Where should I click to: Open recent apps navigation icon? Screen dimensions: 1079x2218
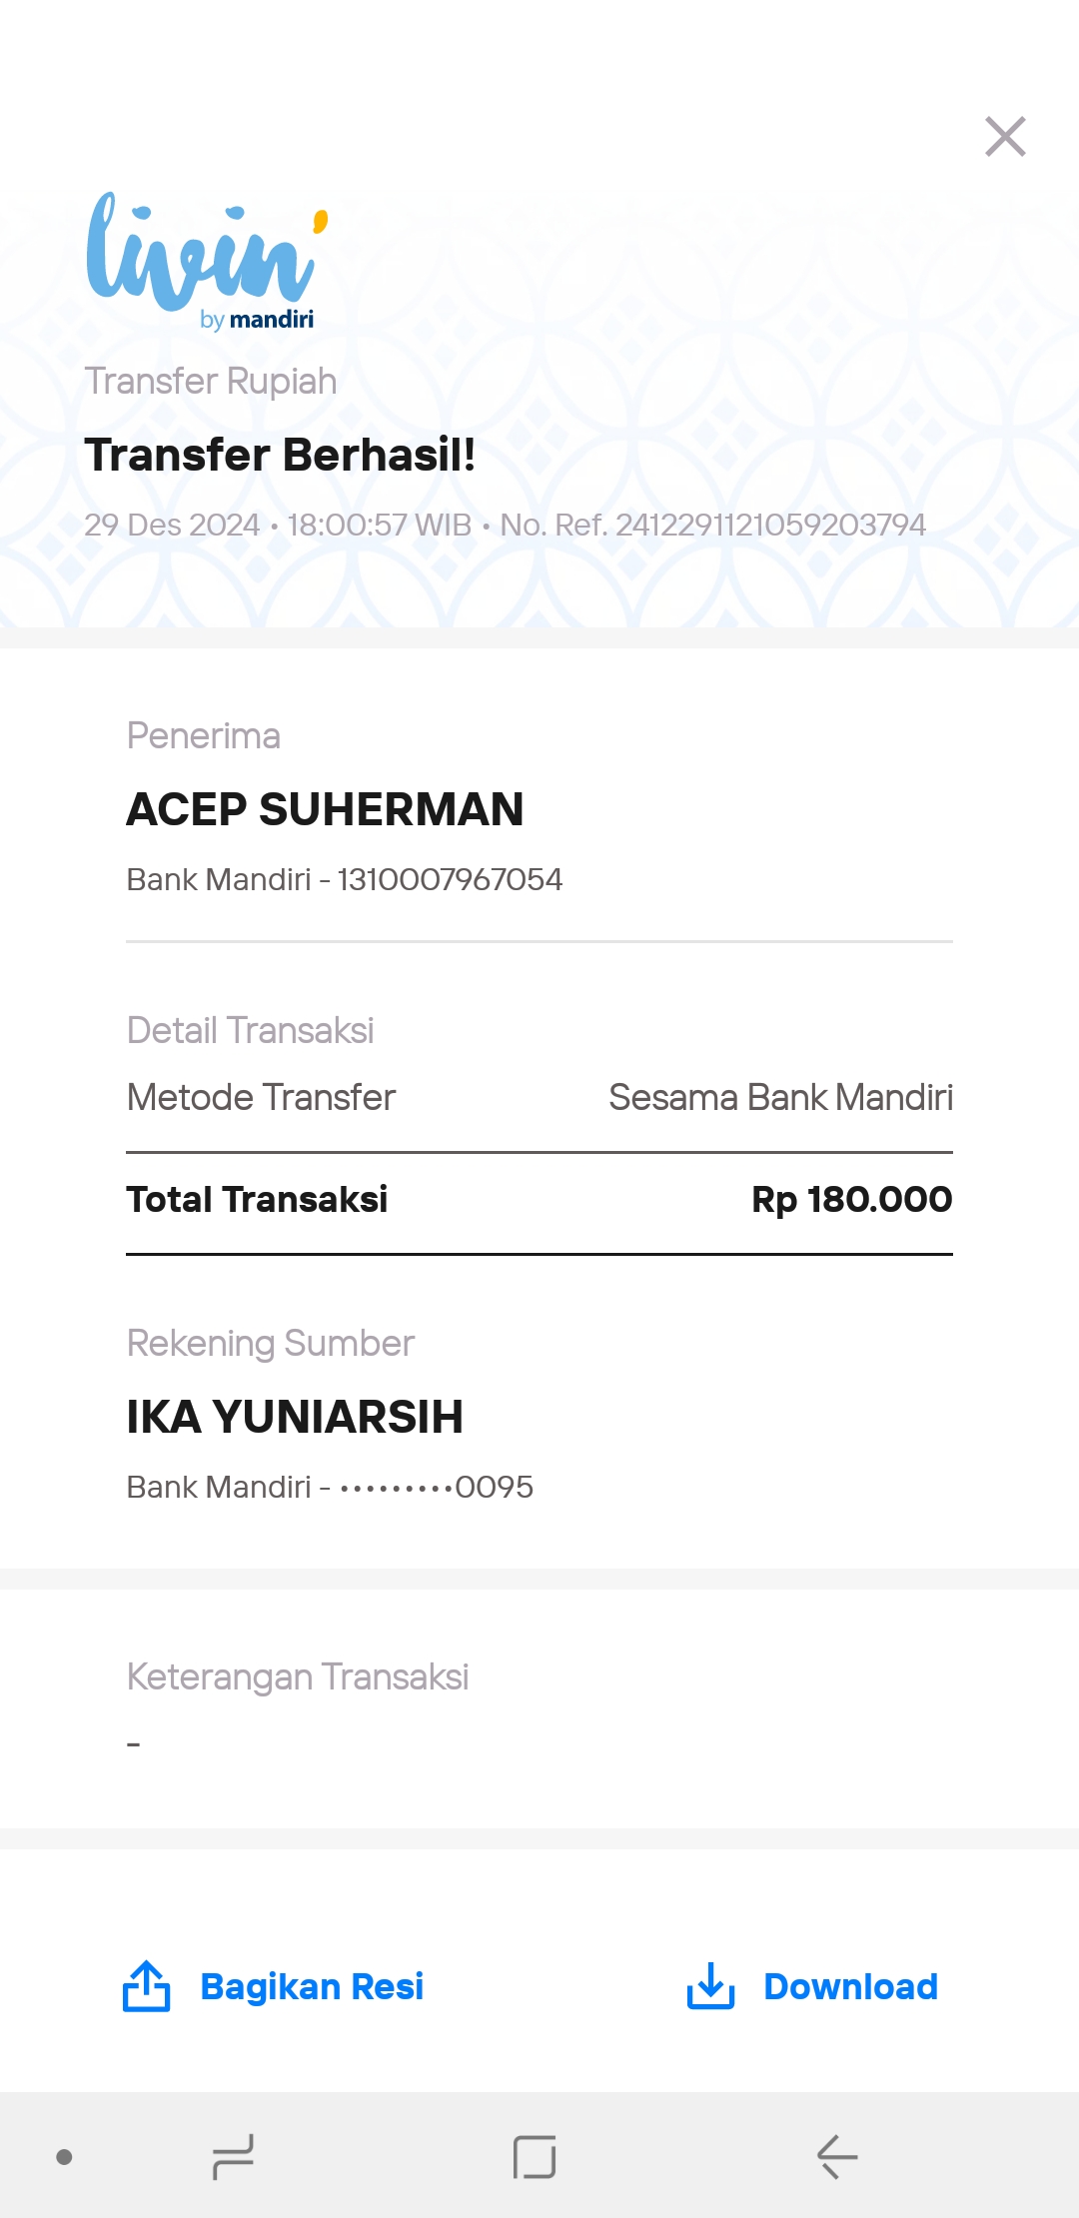click(233, 2157)
